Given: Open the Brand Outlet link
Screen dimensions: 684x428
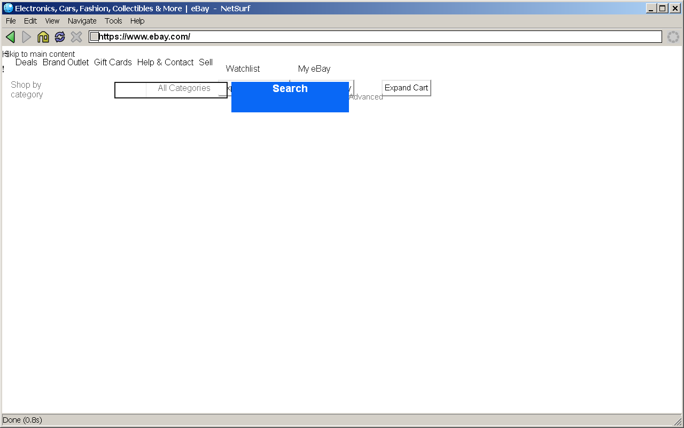Looking at the screenshot, I should coord(66,63).
